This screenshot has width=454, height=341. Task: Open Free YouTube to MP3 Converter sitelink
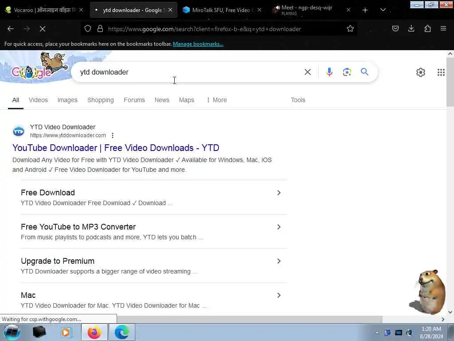click(78, 227)
